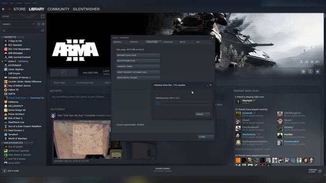The height and width of the screenshot is (183, 326).
Task: Click SomeKoolKid's friend avatar
Action: (x=280, y=142)
